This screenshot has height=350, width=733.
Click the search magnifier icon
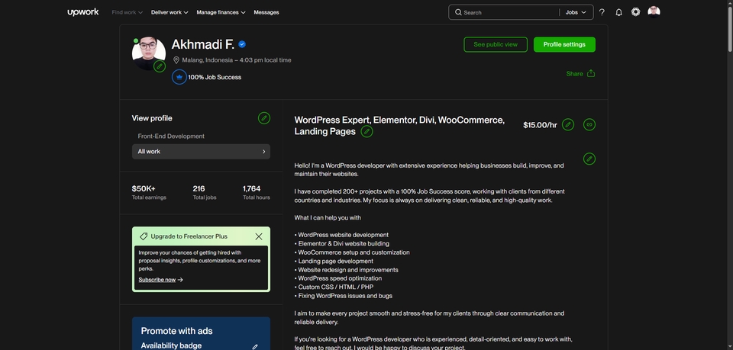click(x=458, y=13)
